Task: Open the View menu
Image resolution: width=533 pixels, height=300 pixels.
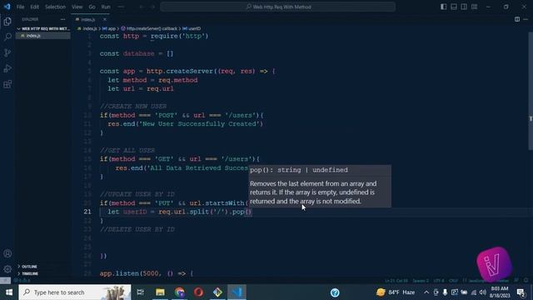Action: [x=77, y=7]
